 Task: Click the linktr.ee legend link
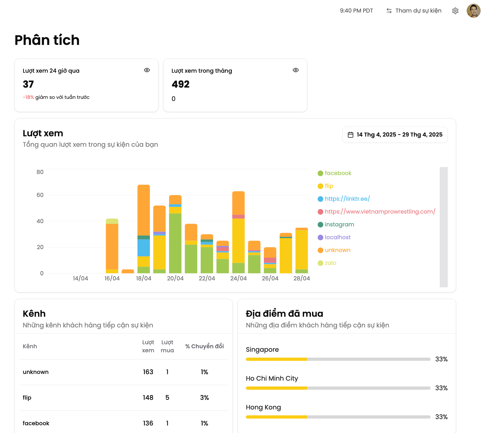[347, 199]
